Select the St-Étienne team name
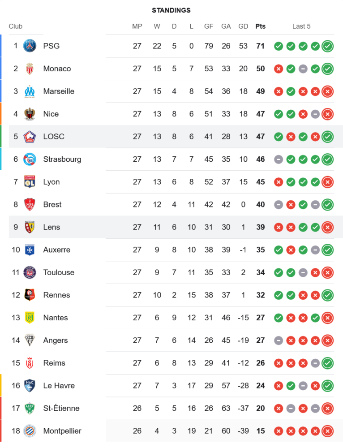This screenshot has width=343, height=448. tap(61, 408)
